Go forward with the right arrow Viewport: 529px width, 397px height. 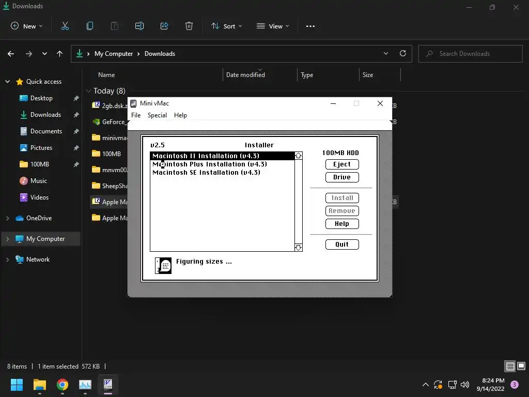(x=29, y=54)
